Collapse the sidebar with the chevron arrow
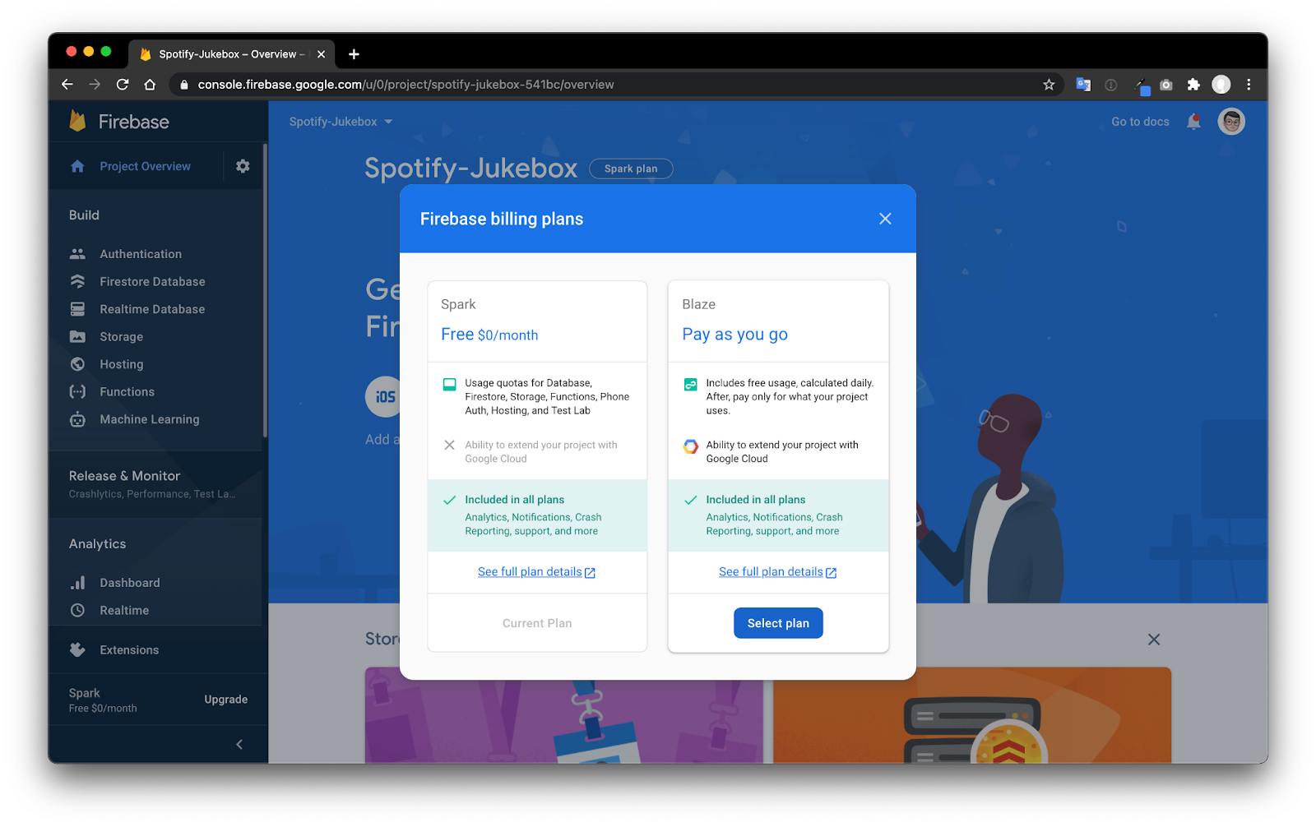Image resolution: width=1316 pixels, height=827 pixels. tap(239, 745)
